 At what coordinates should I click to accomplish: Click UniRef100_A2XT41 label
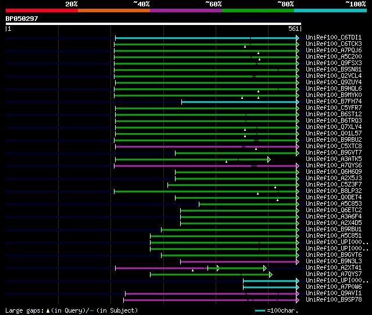pyautogui.click(x=334, y=268)
